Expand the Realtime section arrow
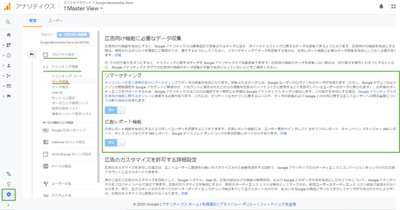The height and width of the screenshot is (210, 400). pyautogui.click(x=4, y=55)
